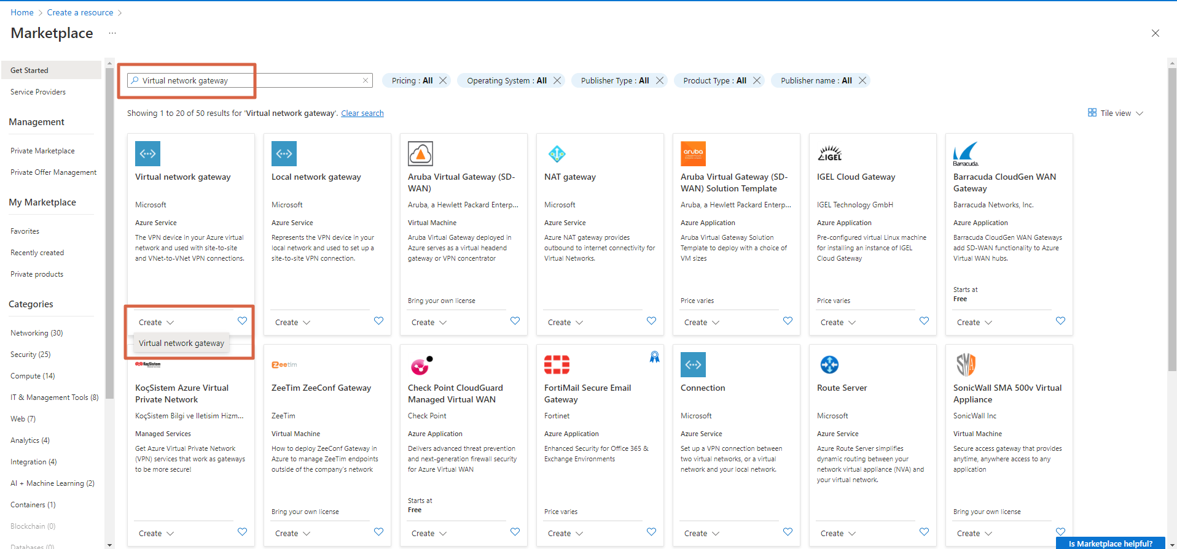Viewport: 1177px width, 549px height.
Task: Favorite the NAT gateway card
Action: (651, 321)
